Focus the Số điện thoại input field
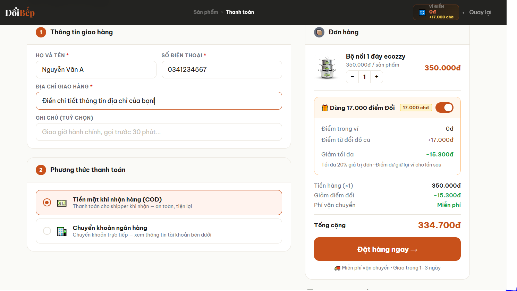 coord(222,70)
